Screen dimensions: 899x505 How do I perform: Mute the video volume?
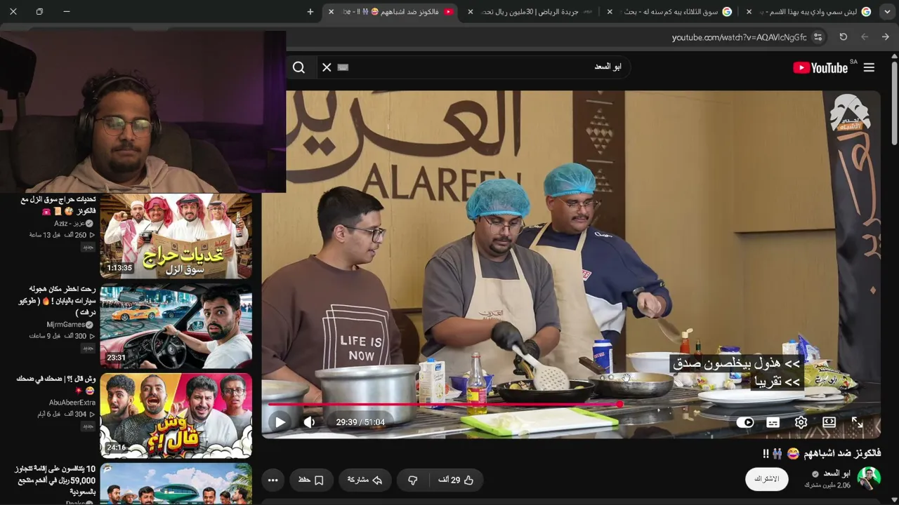pyautogui.click(x=309, y=422)
